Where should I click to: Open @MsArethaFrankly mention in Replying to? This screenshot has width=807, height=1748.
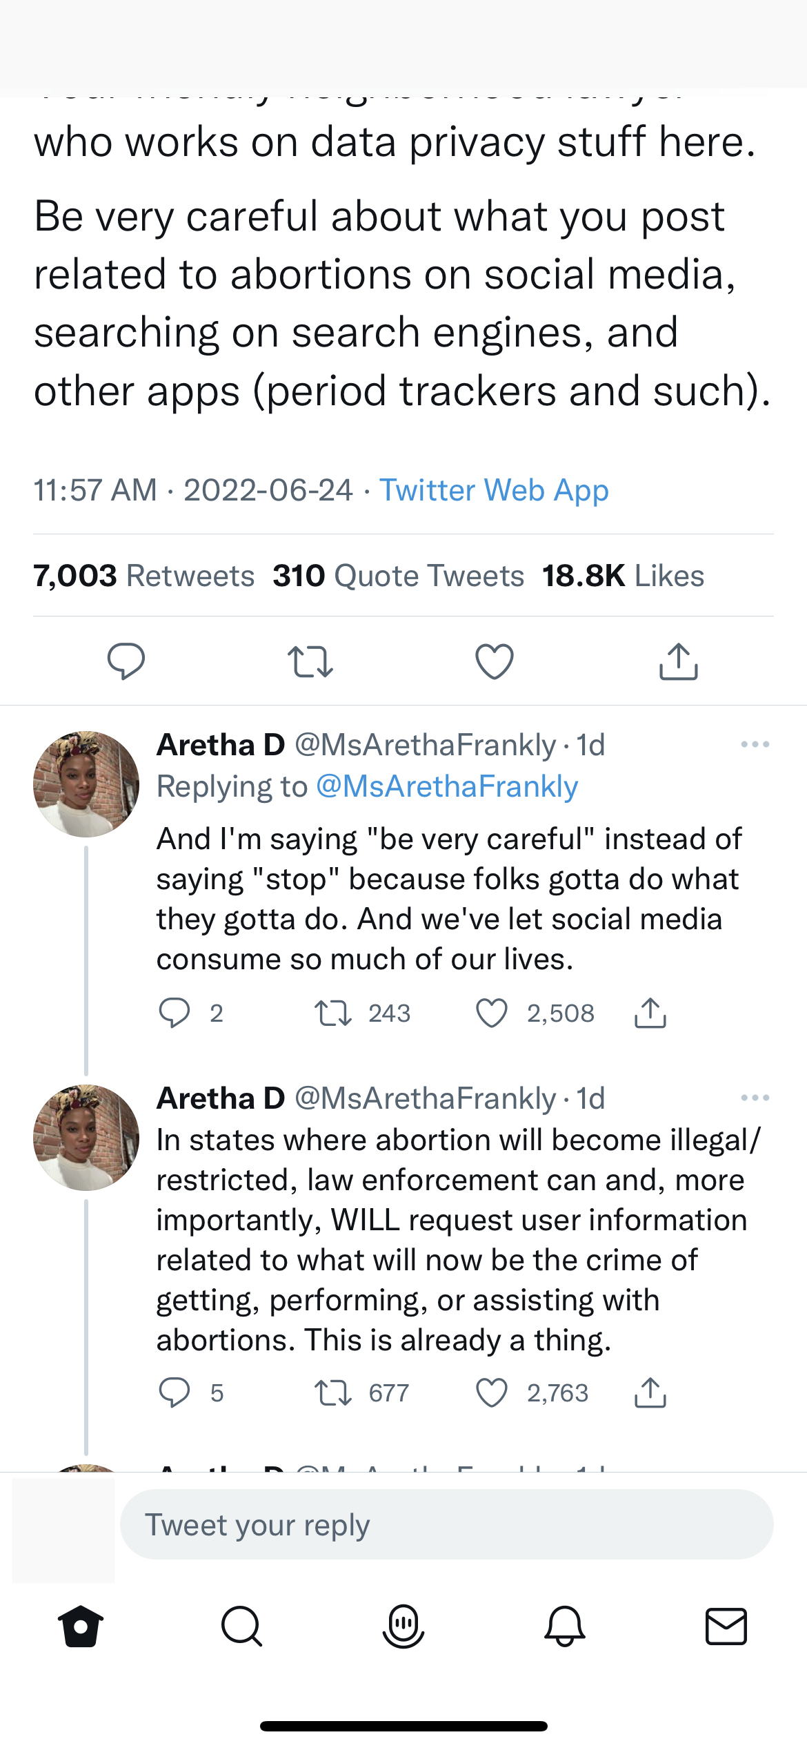[x=447, y=786]
